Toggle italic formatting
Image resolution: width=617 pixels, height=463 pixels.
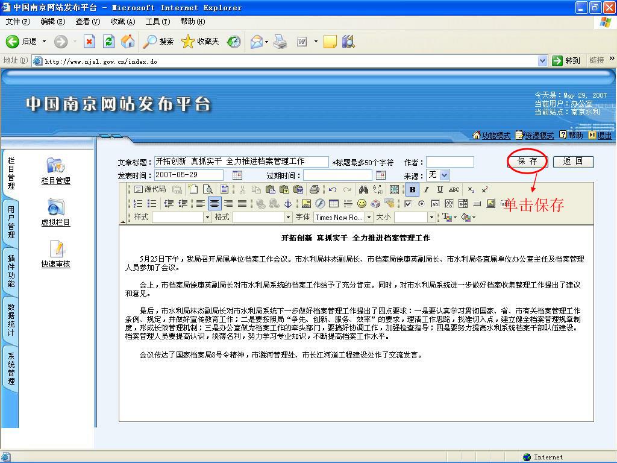pyautogui.click(x=426, y=189)
